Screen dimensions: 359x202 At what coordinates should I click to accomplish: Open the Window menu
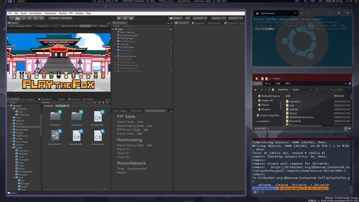coord(79,13)
